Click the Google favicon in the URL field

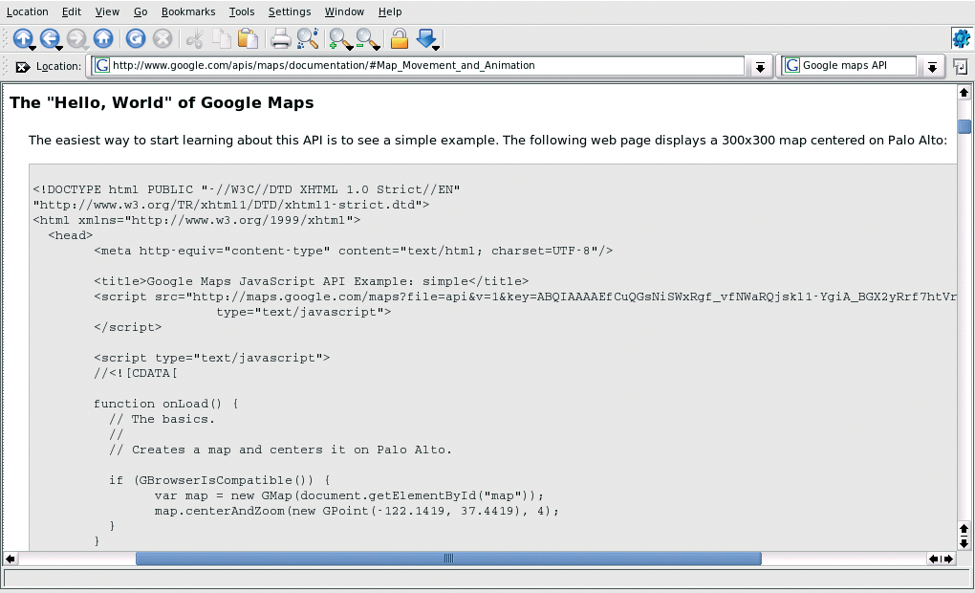(102, 65)
